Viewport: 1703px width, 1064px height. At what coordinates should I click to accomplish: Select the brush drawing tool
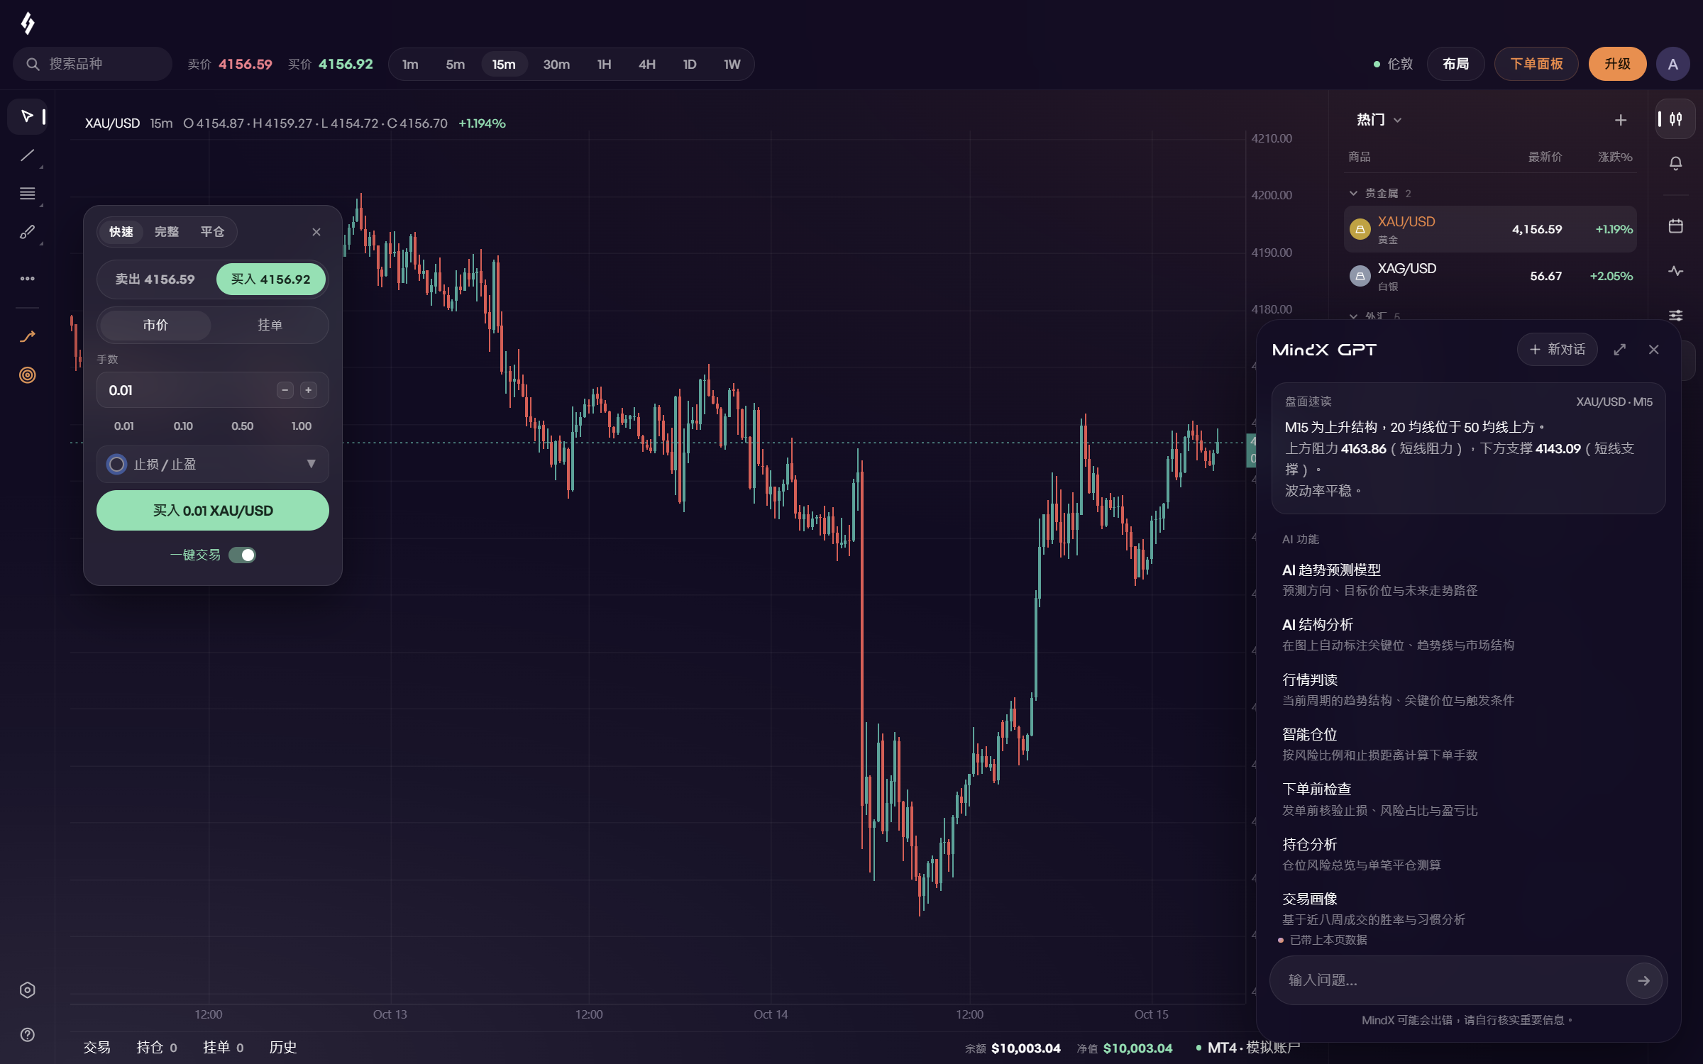[27, 232]
